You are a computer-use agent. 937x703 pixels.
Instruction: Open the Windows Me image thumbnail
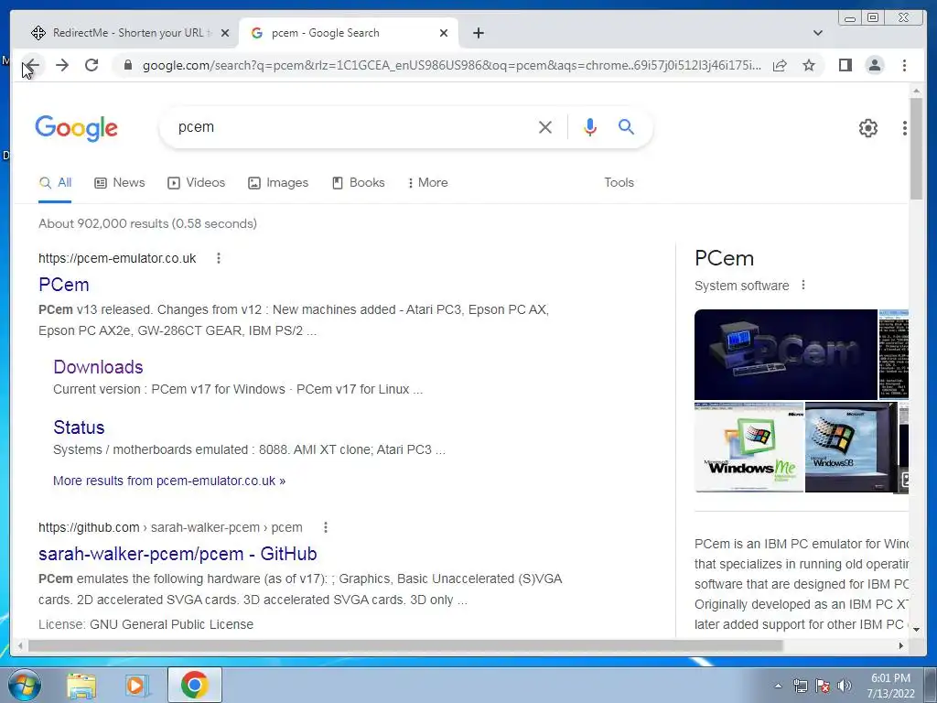[x=749, y=447]
